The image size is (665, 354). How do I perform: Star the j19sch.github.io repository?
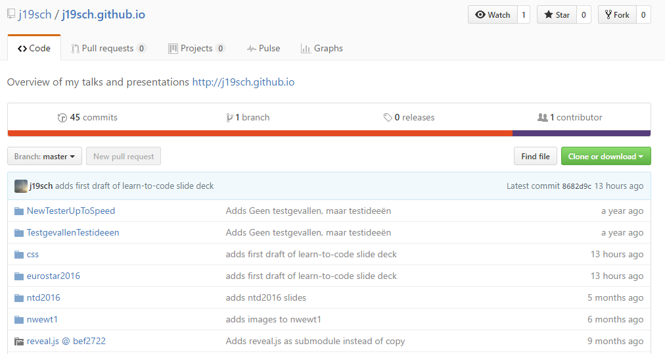tap(557, 15)
